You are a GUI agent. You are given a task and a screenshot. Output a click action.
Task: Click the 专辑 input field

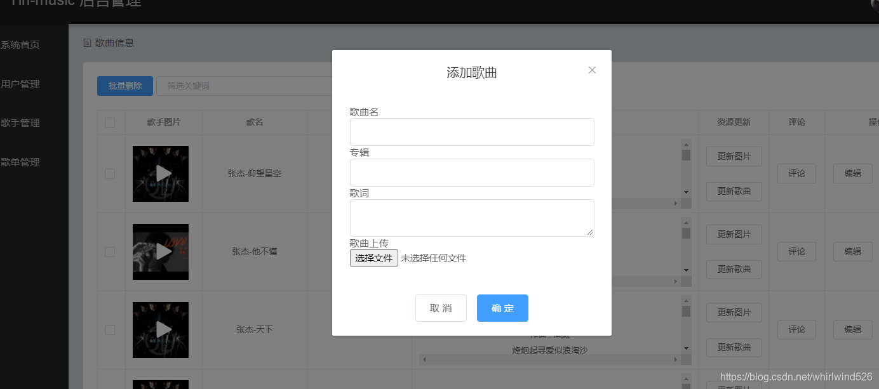pyautogui.click(x=472, y=173)
